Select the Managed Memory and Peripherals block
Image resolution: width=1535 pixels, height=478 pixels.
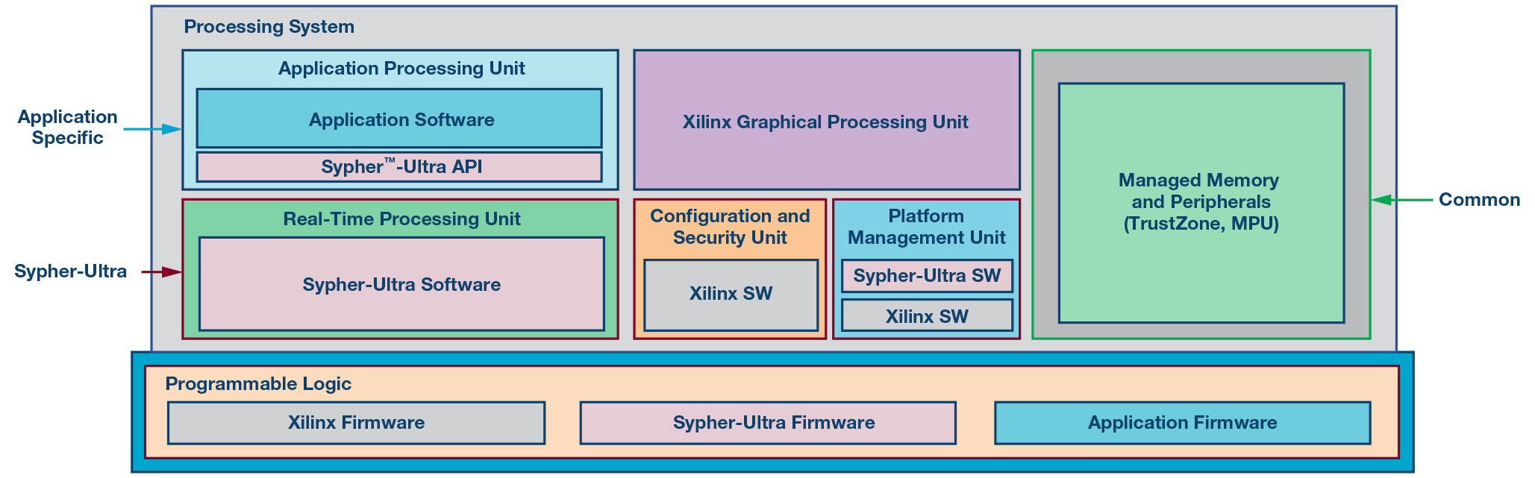click(x=1201, y=202)
